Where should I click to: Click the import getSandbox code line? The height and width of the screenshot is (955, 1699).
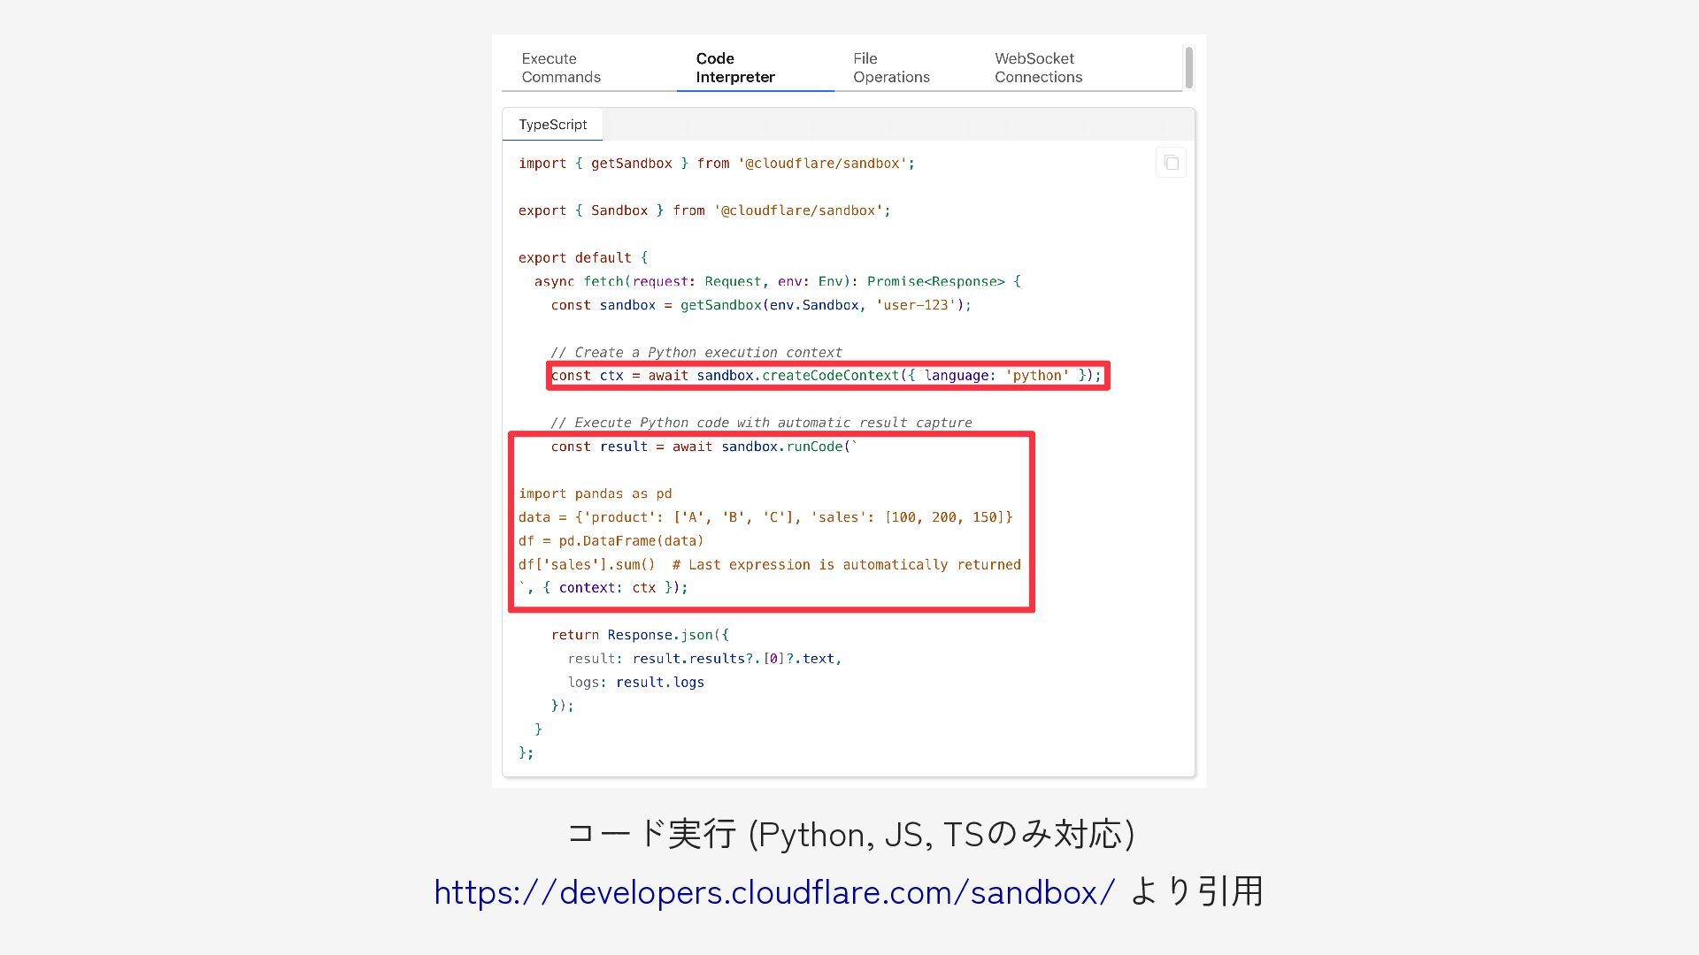(x=716, y=164)
